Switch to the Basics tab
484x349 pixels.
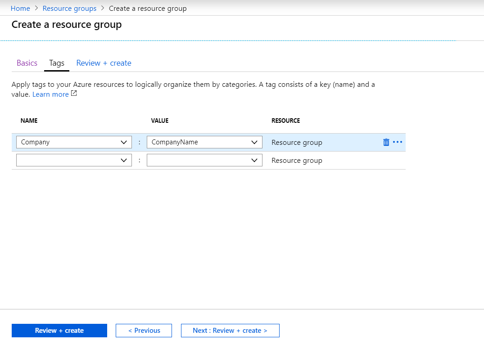[x=27, y=63]
